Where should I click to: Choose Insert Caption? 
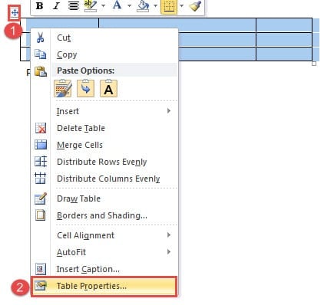tap(104, 269)
